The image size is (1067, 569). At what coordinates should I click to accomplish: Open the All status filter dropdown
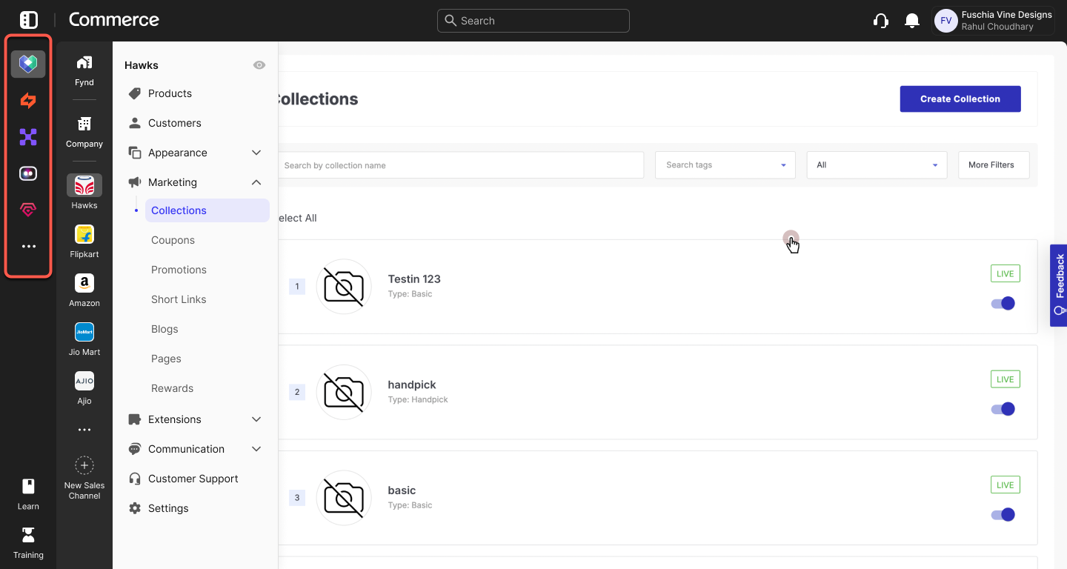pyautogui.click(x=877, y=164)
